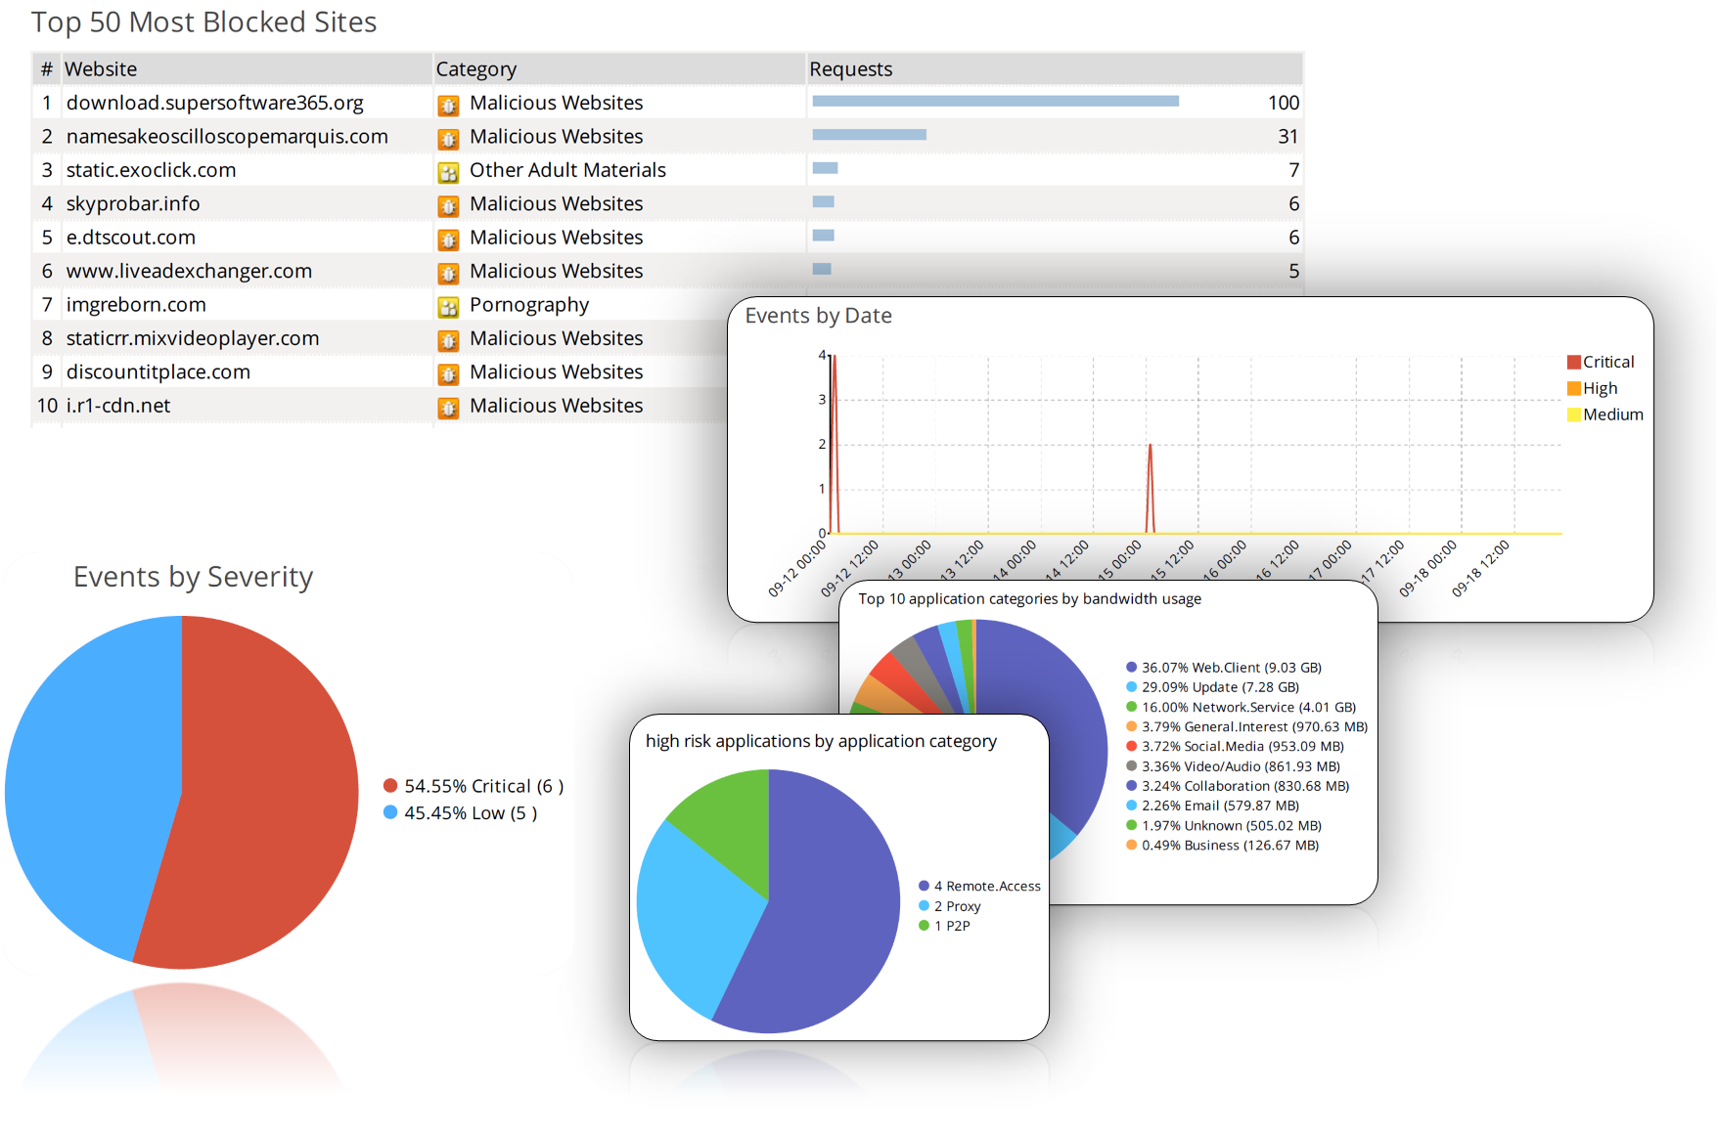Image resolution: width=1716 pixels, height=1133 pixels.
Task: Click namesakeoscilloscopemarquis.com website entry
Action: click(x=227, y=137)
